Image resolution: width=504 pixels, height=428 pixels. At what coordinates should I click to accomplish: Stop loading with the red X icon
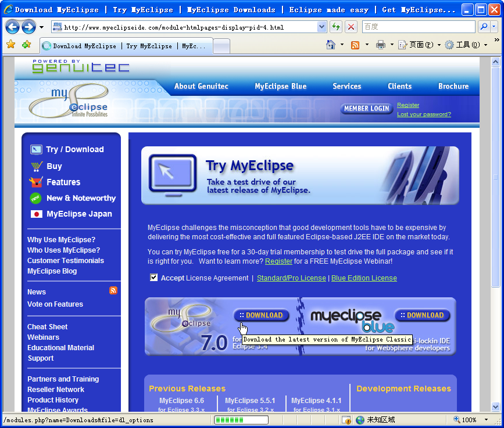click(x=351, y=27)
